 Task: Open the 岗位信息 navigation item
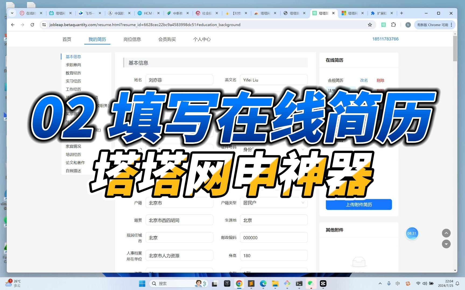pyautogui.click(x=132, y=39)
